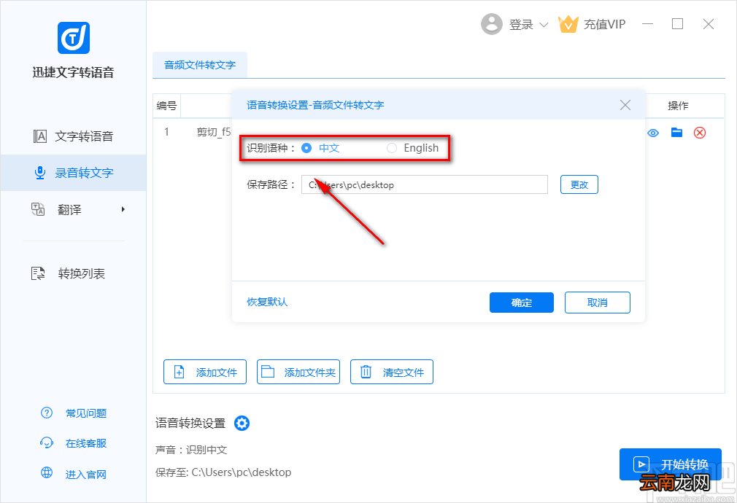
Task: Click the 清空文件 trash icon
Action: coord(366,372)
